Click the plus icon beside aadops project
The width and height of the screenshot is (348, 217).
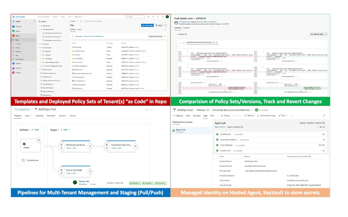click(x=34, y=22)
